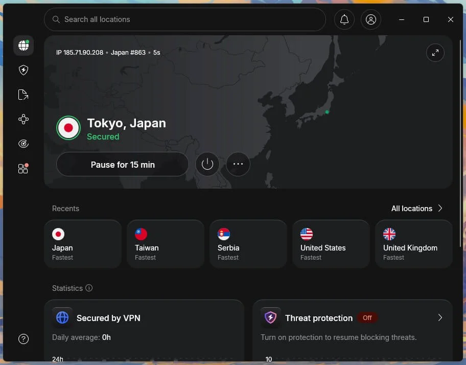Click the green server dot on map
The height and width of the screenshot is (365, 466).
click(x=327, y=112)
